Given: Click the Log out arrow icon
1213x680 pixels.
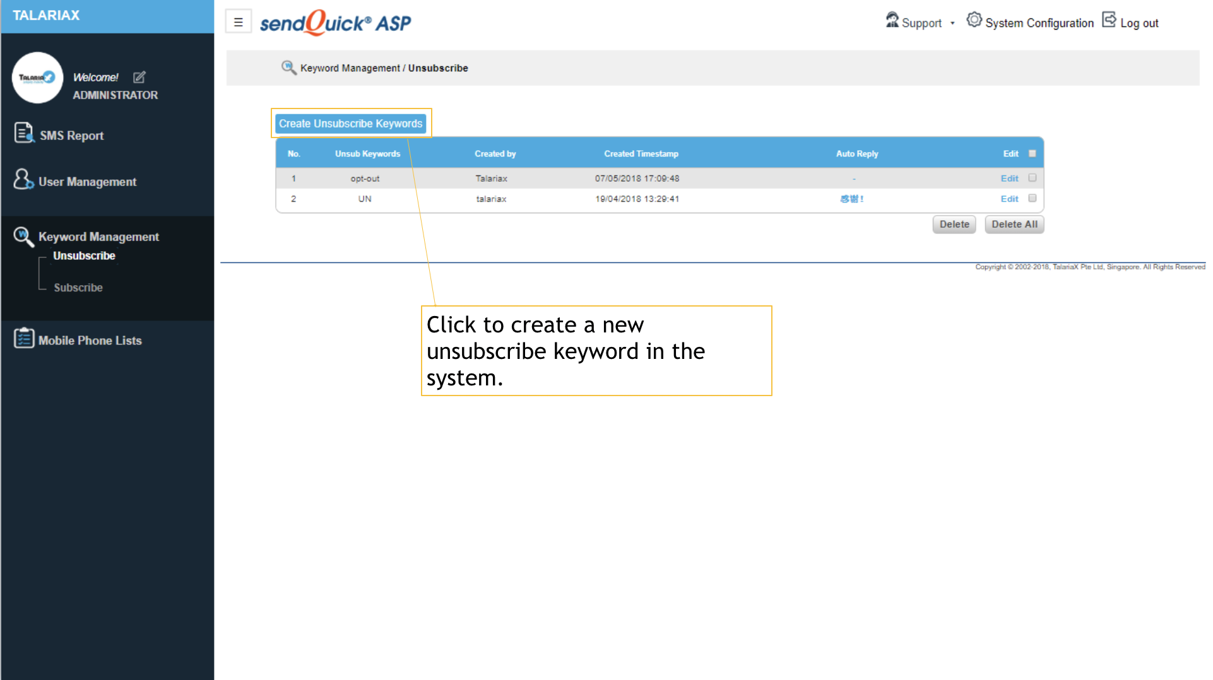Looking at the screenshot, I should tap(1109, 20).
